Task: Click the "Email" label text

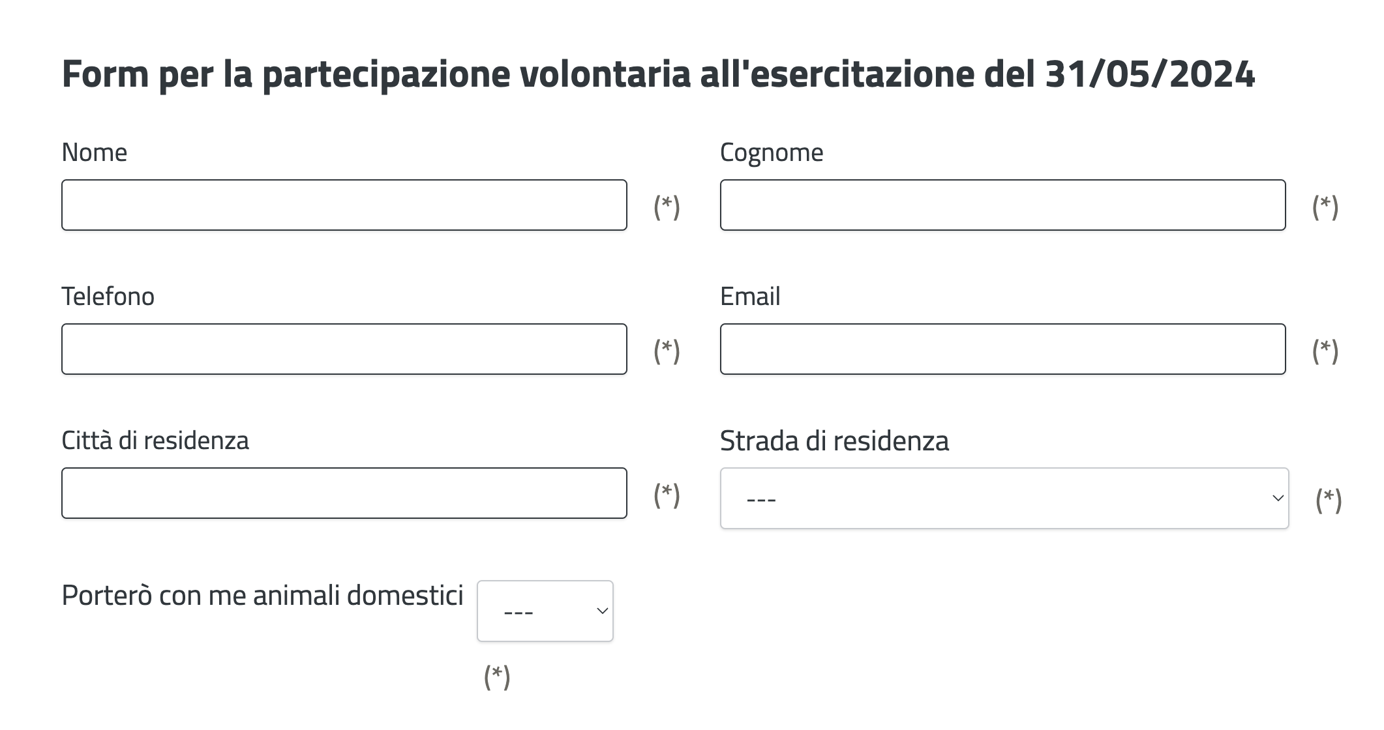Action: coord(750,297)
